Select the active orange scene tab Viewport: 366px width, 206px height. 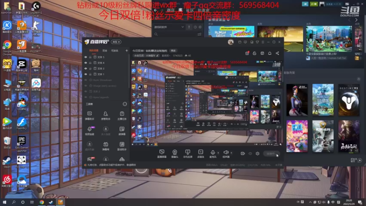pyautogui.click(x=94, y=50)
